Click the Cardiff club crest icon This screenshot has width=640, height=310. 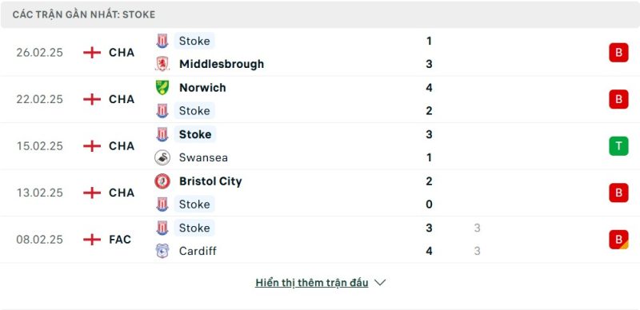162,251
